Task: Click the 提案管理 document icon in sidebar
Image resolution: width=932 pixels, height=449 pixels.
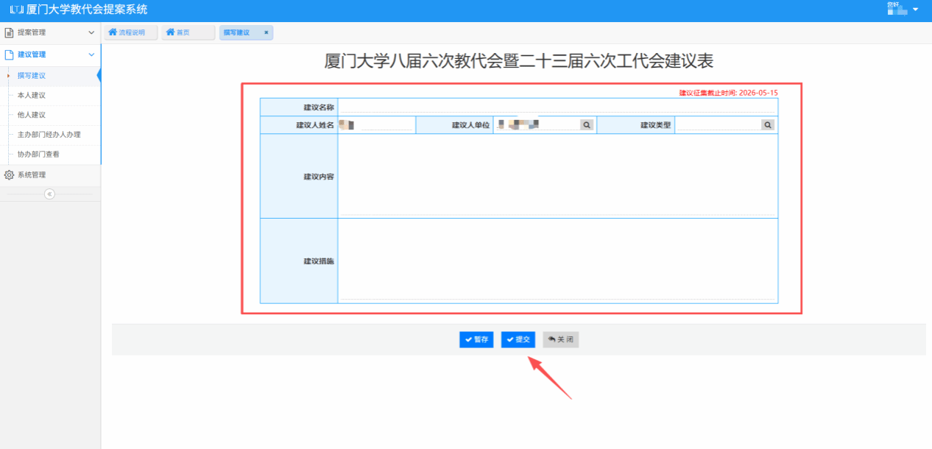Action: (9, 32)
